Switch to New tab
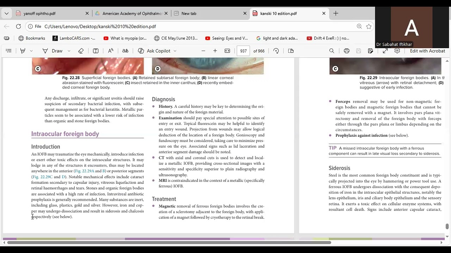The image size is (451, 253). [x=189, y=13]
